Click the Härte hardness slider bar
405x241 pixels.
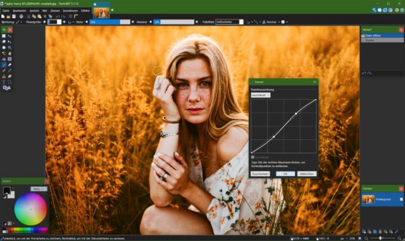point(109,22)
